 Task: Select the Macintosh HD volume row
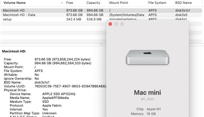pos(101,10)
